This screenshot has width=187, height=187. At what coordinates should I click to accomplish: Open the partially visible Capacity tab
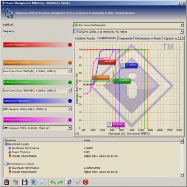(170, 38)
